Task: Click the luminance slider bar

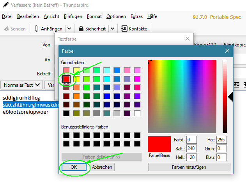Action: pyautogui.click(x=225, y=96)
